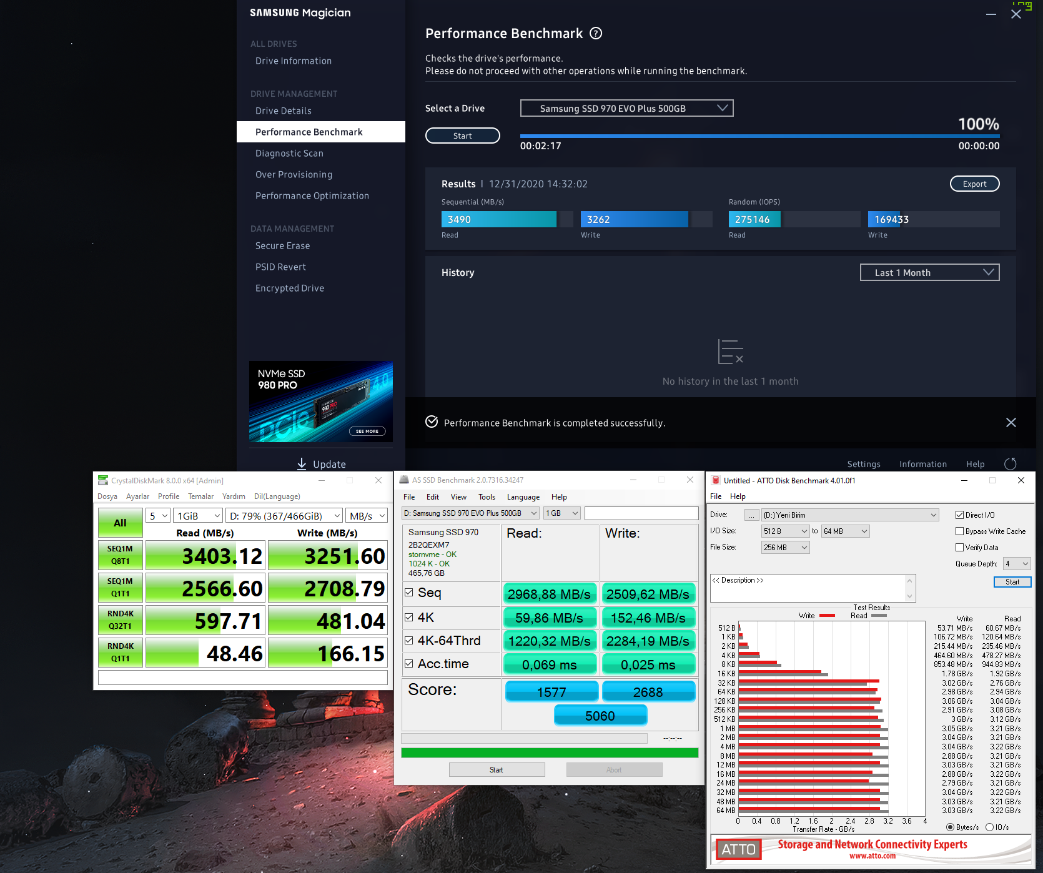Open Diagnostic Scan in Magician sidebar
Screen dimensions: 1043x873
[x=289, y=153]
